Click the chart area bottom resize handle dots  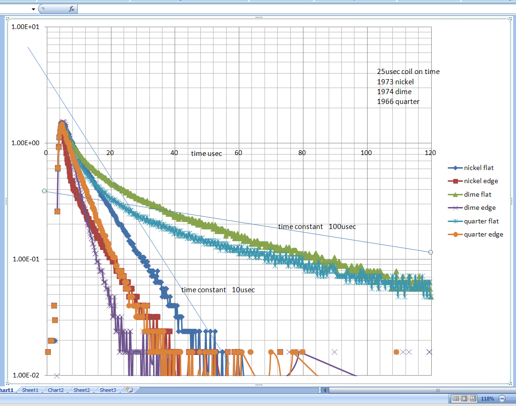(x=259, y=385)
